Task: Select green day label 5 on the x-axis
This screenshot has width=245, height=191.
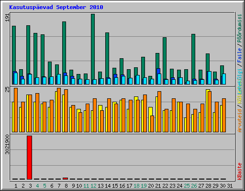Action: [x=45, y=186]
